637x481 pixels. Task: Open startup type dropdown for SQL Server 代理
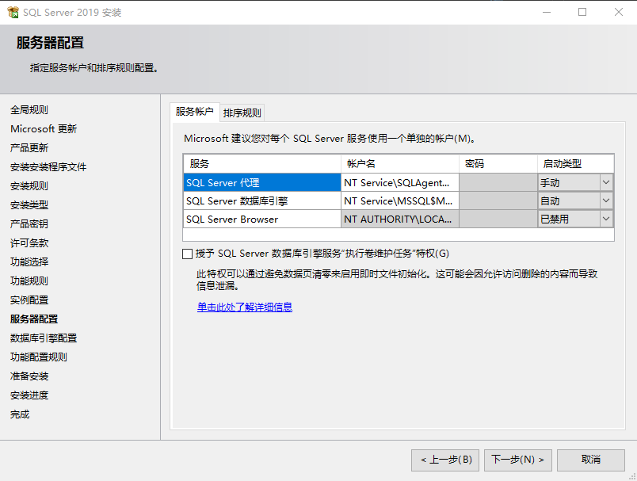pyautogui.click(x=606, y=182)
